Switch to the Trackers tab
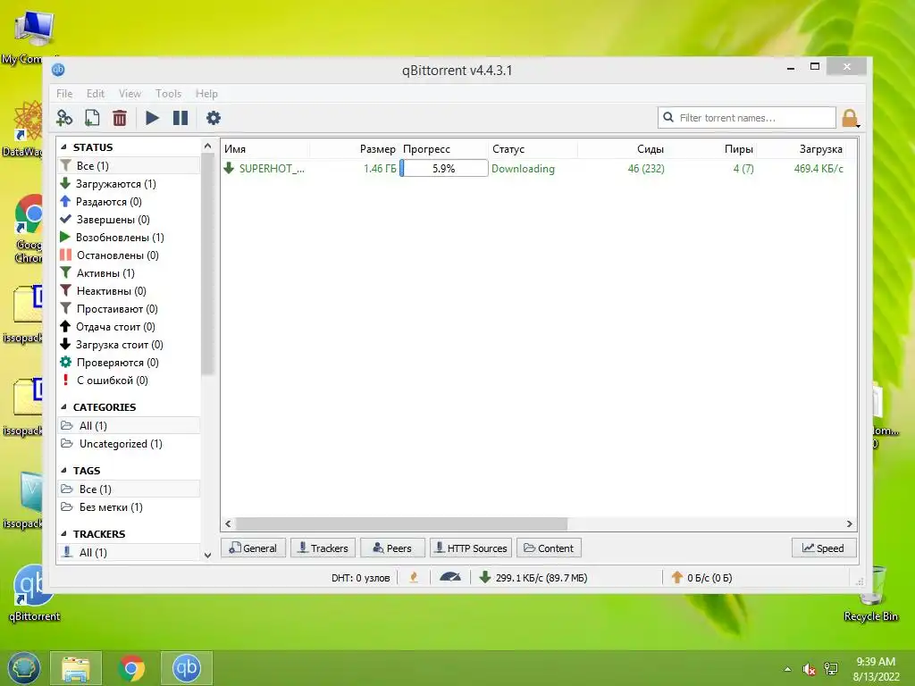 tap(323, 548)
